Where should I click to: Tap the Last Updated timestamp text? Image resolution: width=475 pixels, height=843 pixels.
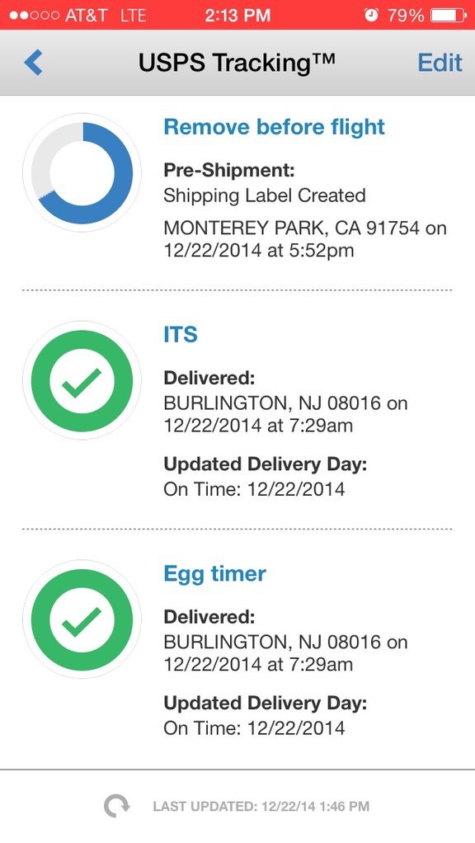(261, 807)
